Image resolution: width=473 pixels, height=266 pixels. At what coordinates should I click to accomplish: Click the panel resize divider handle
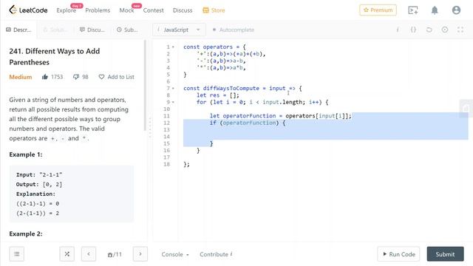[x=150, y=128]
